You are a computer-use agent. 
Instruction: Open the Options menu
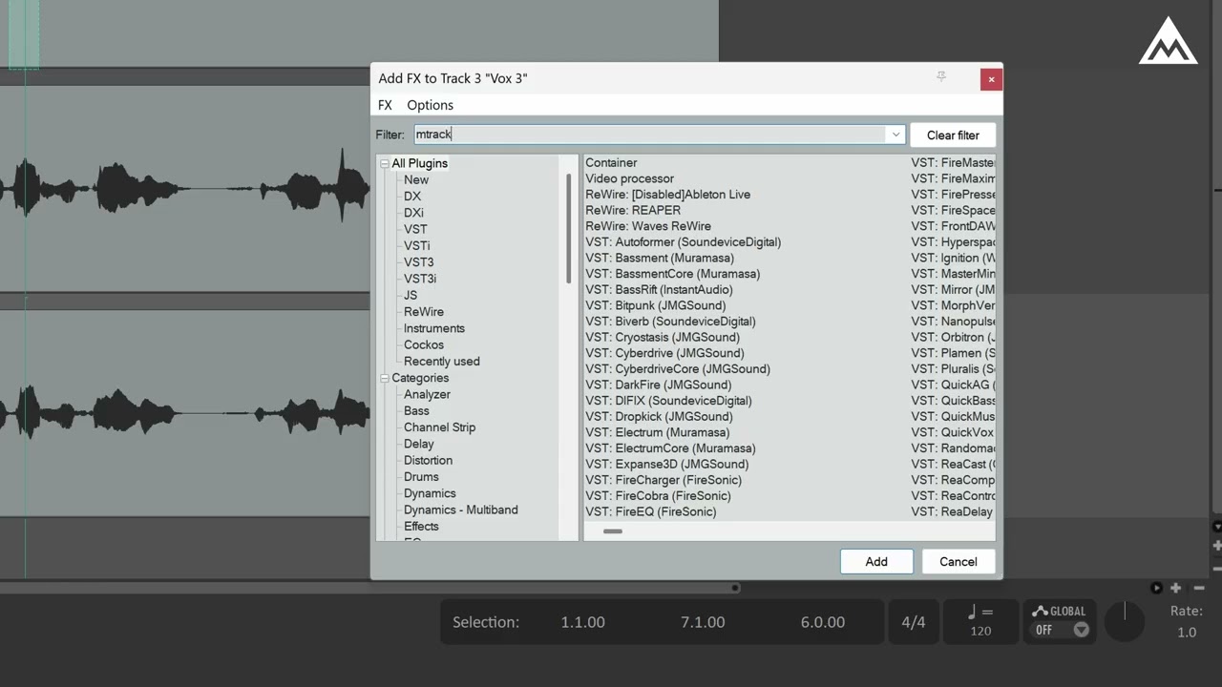431,105
